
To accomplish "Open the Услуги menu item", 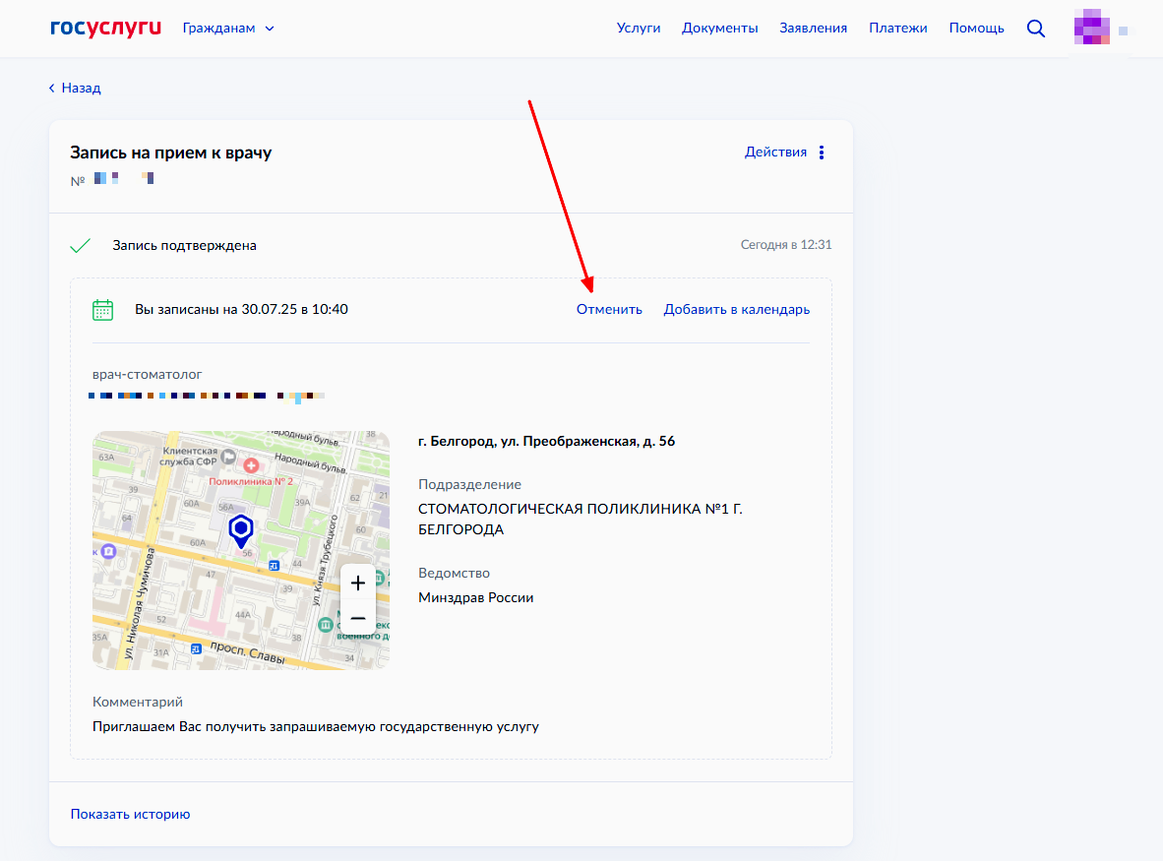I will (x=639, y=29).
